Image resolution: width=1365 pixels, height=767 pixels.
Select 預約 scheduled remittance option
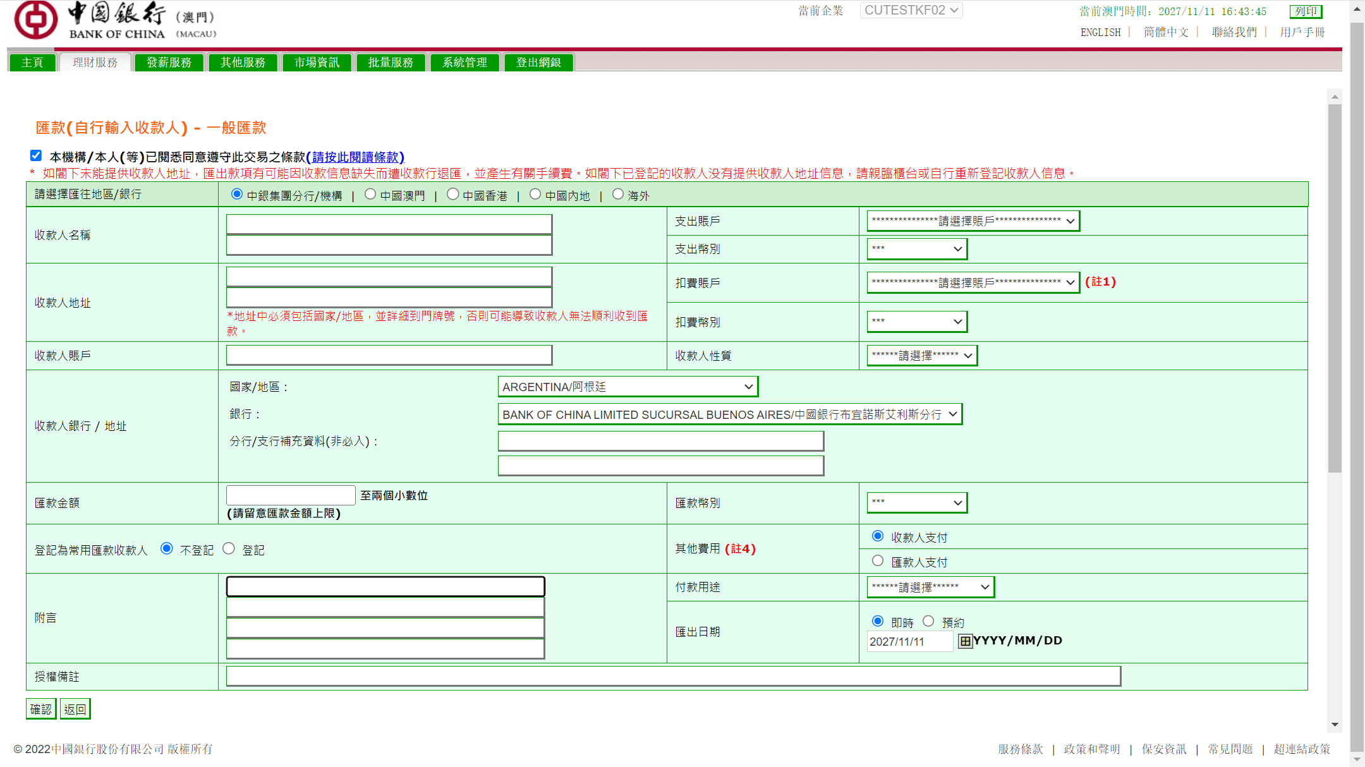pyautogui.click(x=928, y=621)
